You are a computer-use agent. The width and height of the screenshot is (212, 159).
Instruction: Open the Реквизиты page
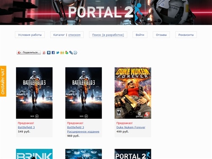pos(186,35)
